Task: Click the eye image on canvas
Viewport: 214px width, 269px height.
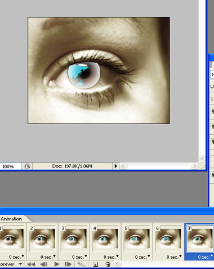Action: [99, 70]
